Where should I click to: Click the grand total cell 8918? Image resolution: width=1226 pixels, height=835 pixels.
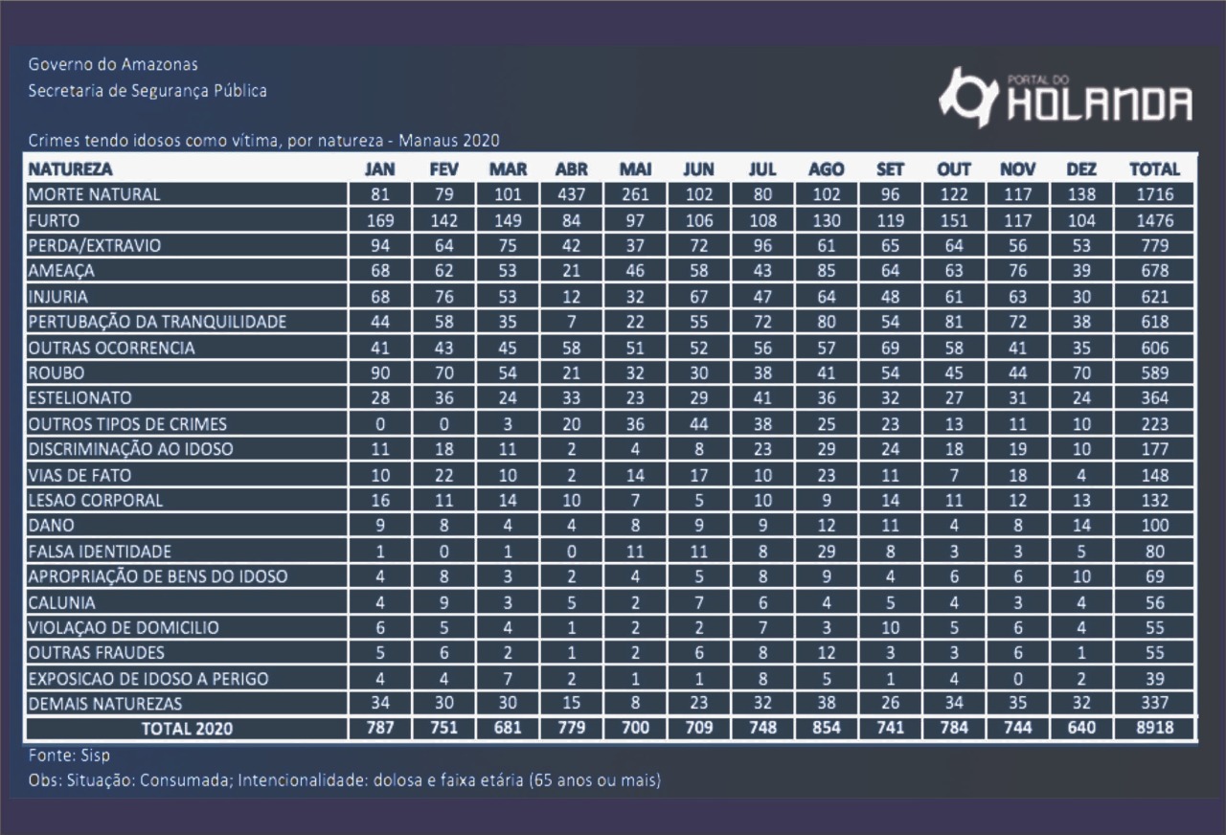click(1154, 729)
